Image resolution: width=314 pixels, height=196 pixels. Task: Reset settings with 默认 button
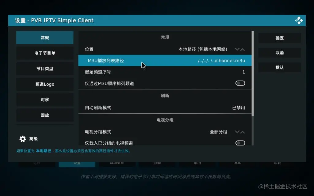280,67
